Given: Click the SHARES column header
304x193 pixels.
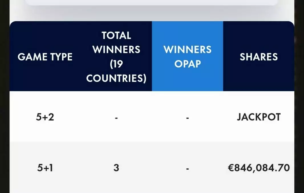Looking at the screenshot, I should 259,57.
